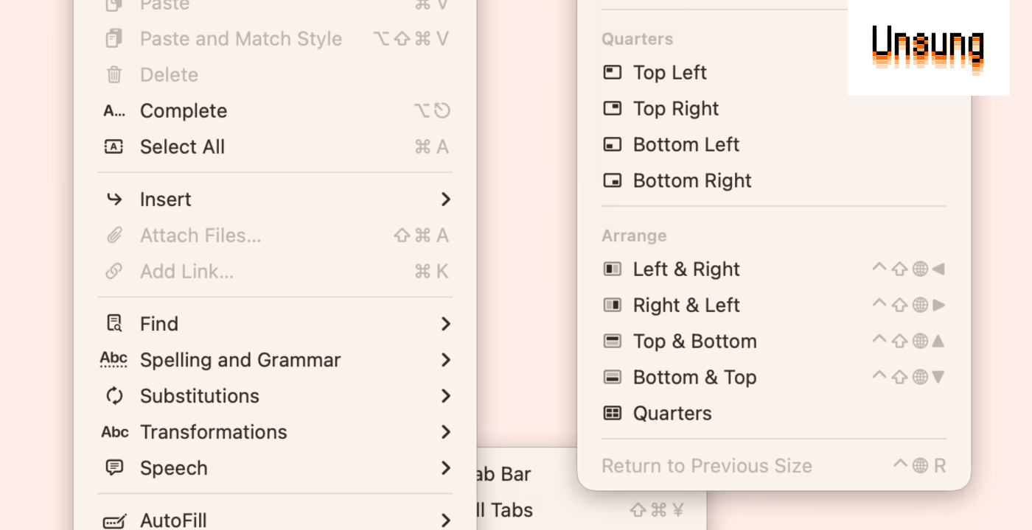Click the Unsung pixel logo
Viewport: 1032px width, 530px height.
(x=928, y=49)
